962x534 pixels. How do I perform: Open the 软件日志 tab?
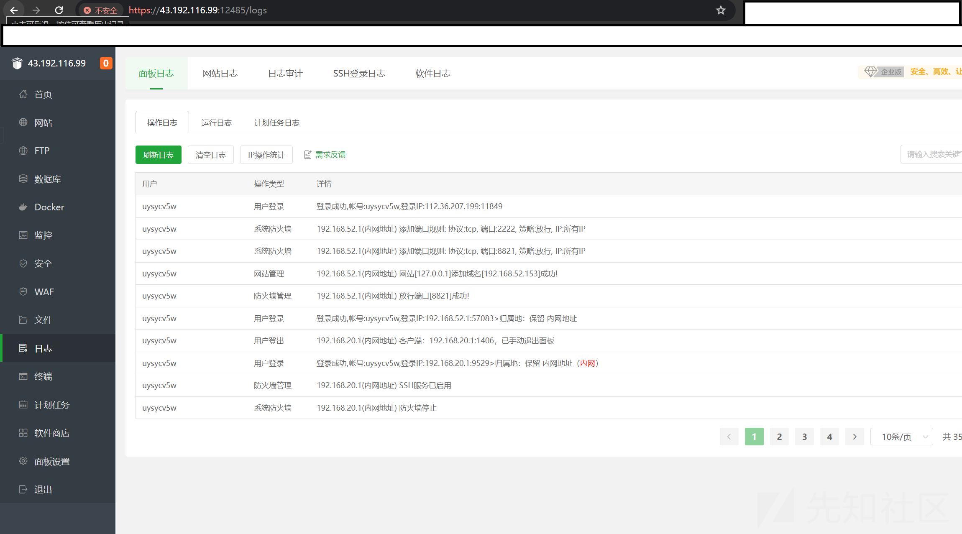(x=433, y=73)
